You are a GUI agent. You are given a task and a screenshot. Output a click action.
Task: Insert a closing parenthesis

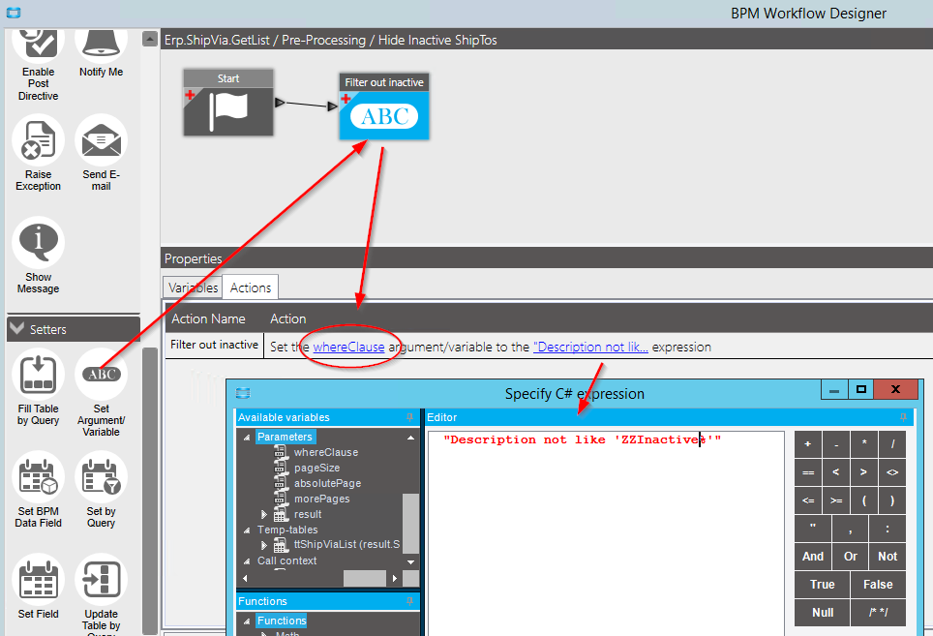click(892, 500)
